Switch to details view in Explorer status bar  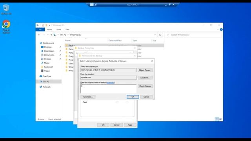coord(216,119)
